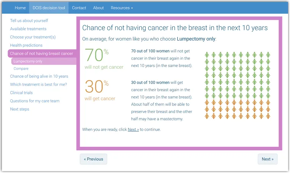Select Health predictions in sidebar
The height and width of the screenshot is (173, 290).
tap(26, 45)
